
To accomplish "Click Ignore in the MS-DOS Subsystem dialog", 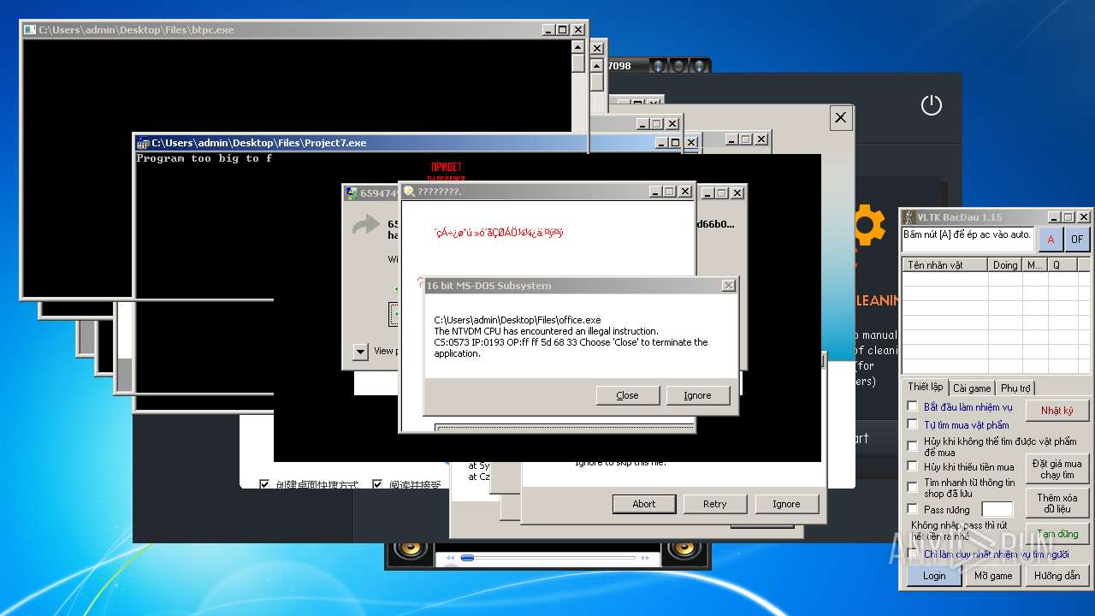I will coord(697,395).
